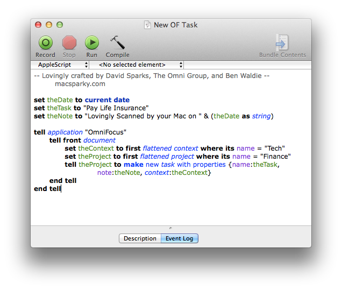Click the 'make' command word
The height and width of the screenshot is (290, 342).
click(x=133, y=165)
